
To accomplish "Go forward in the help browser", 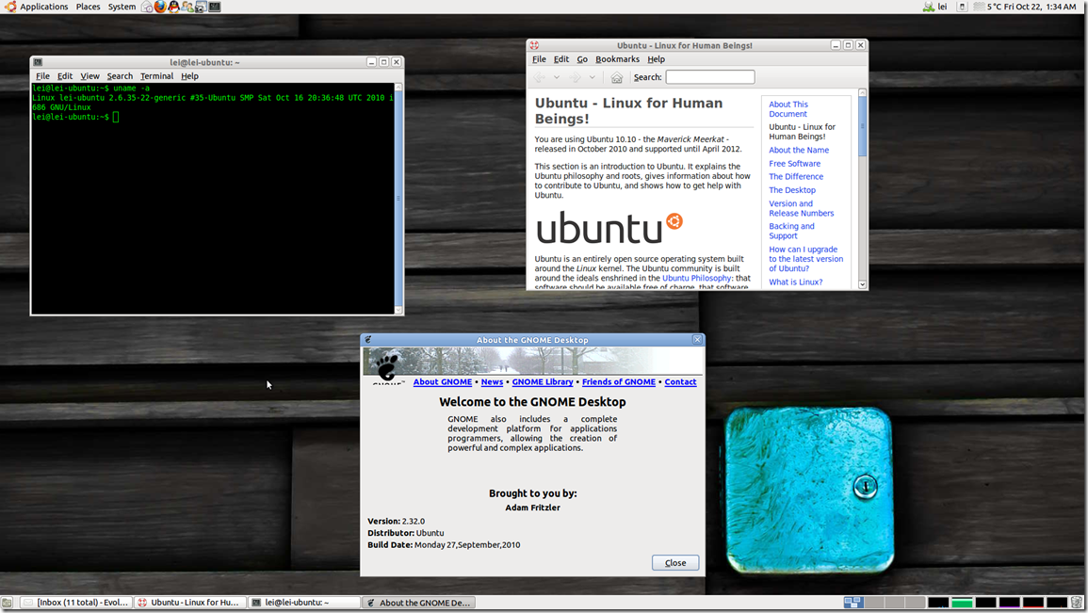I will point(575,77).
